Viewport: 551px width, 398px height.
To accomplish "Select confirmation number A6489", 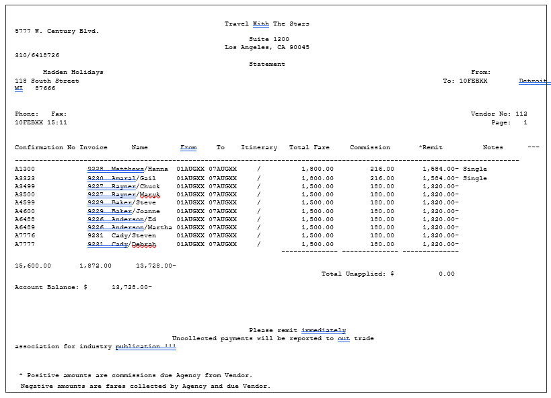I will (x=25, y=227).
